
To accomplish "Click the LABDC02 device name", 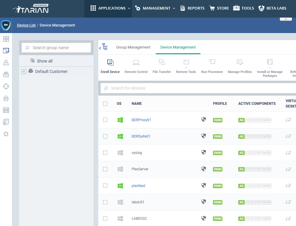I will pyautogui.click(x=139, y=219).
